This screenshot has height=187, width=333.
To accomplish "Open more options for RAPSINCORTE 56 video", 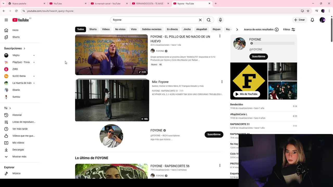I will (220, 165).
